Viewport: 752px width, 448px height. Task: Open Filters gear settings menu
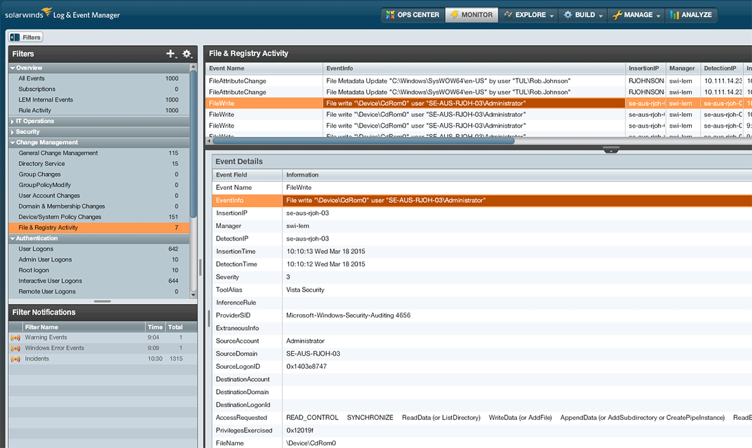(x=187, y=54)
